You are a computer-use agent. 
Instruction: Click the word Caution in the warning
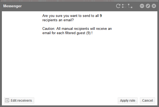(48, 29)
